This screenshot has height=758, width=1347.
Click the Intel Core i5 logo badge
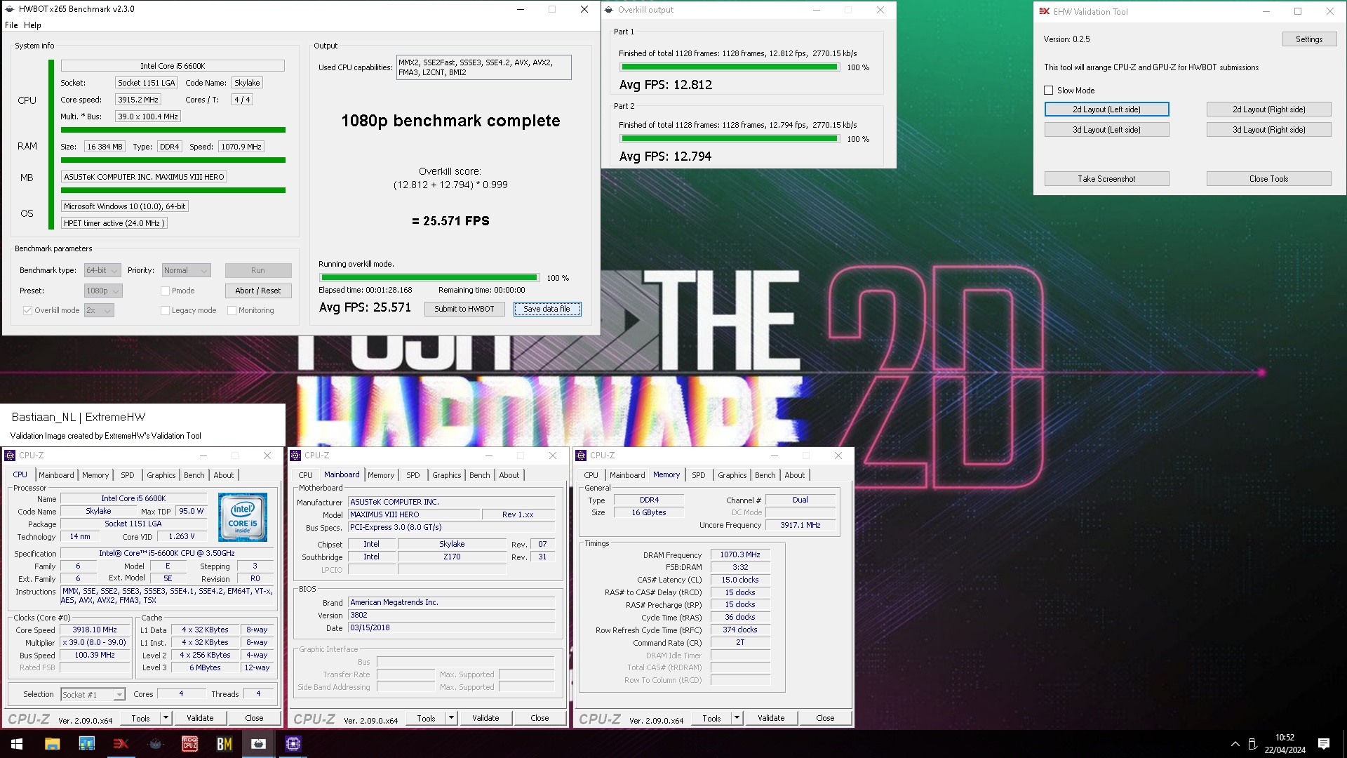[x=243, y=517]
